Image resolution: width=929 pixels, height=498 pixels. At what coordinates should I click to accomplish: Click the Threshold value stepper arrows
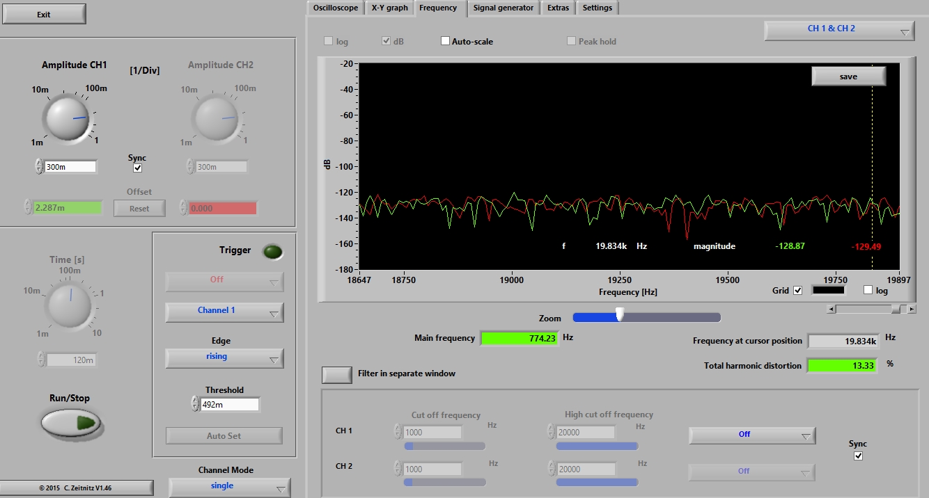[x=195, y=404]
